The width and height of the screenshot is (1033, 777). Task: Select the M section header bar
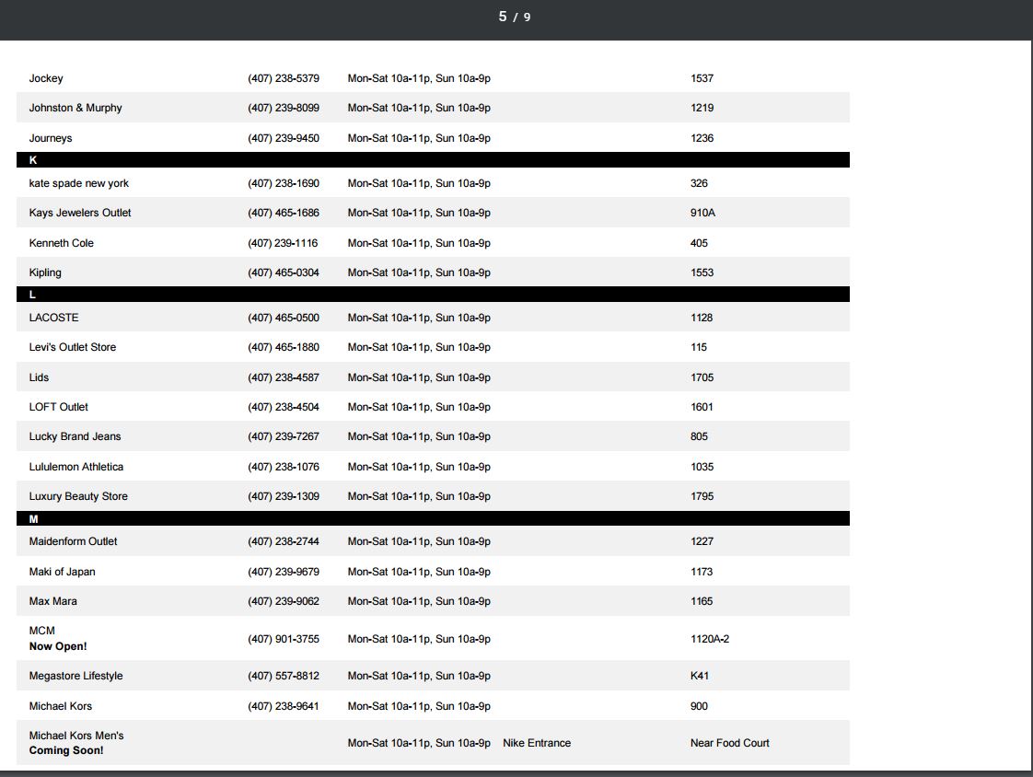433,519
